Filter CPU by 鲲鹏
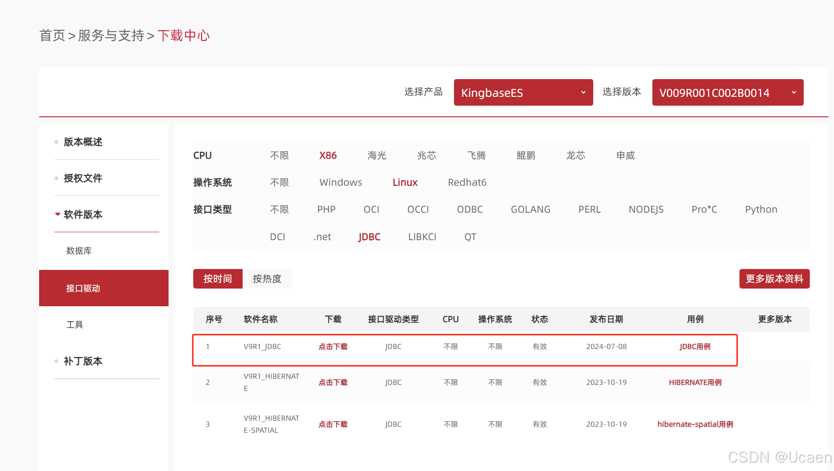 (526, 155)
